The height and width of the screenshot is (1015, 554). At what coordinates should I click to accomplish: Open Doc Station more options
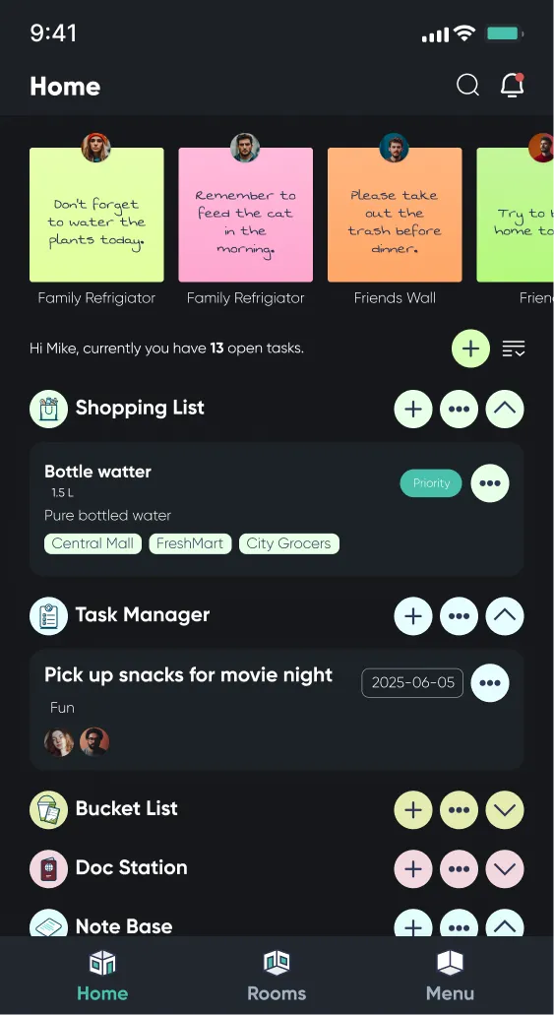[x=459, y=868]
